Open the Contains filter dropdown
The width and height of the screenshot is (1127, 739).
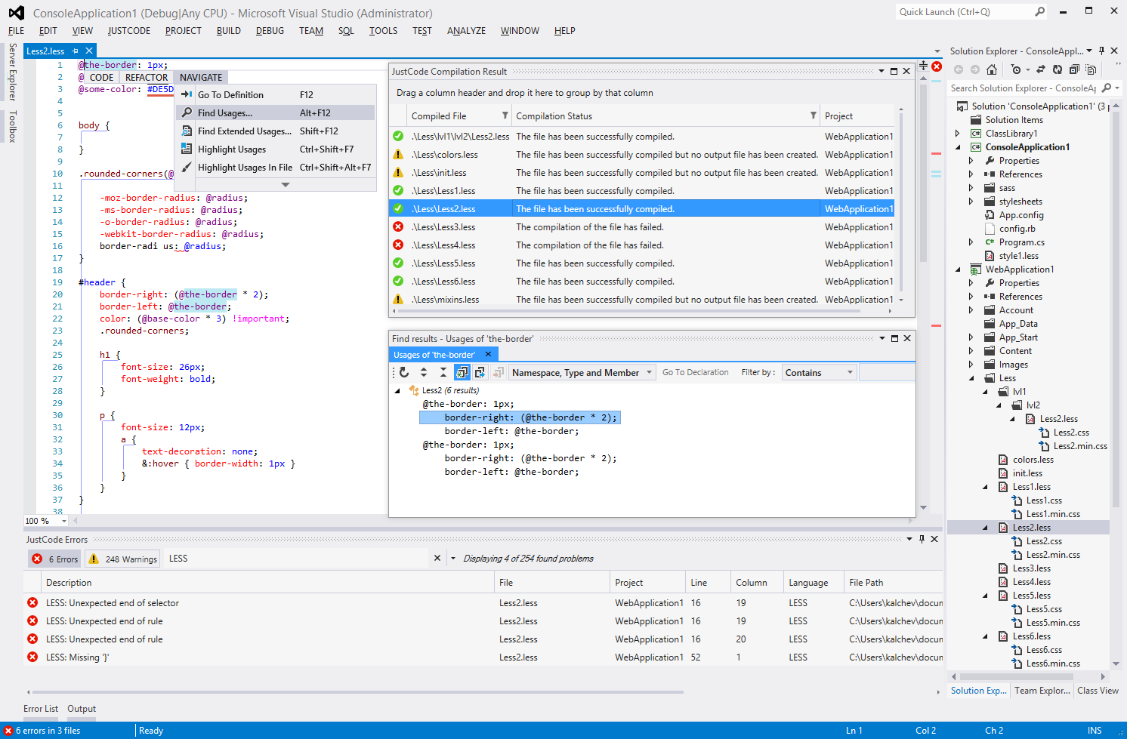click(820, 372)
